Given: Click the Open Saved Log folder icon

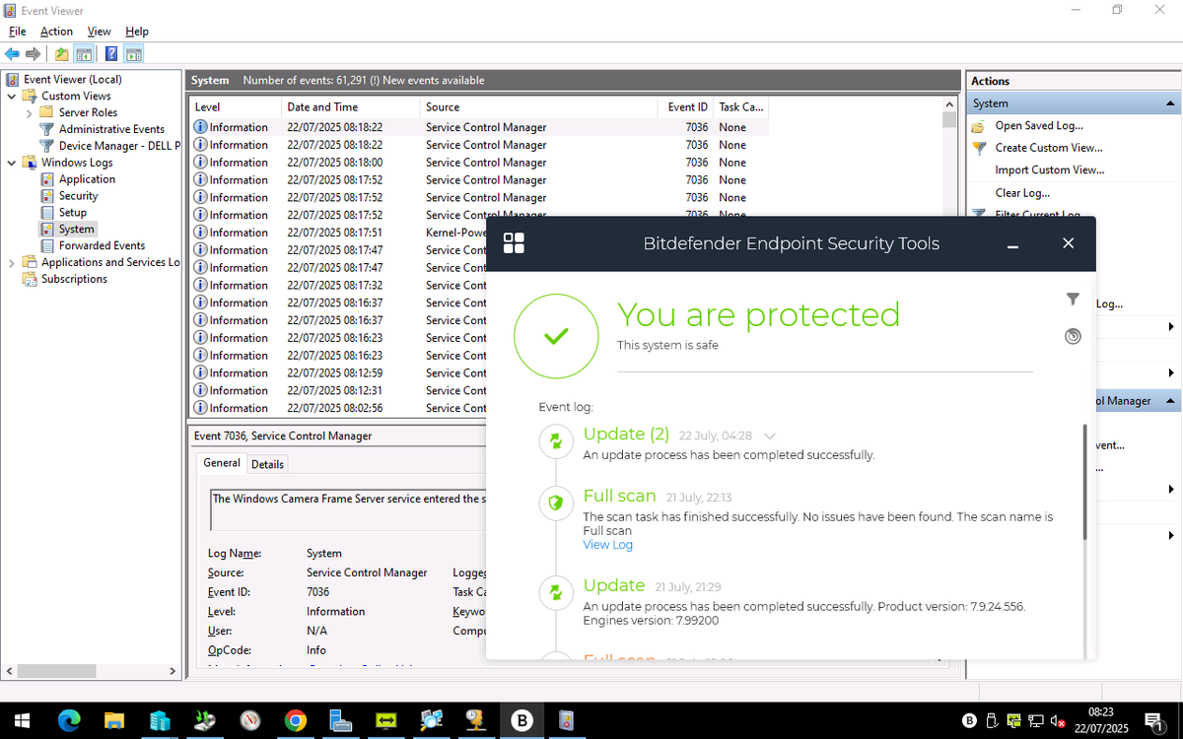Looking at the screenshot, I should pyautogui.click(x=979, y=126).
